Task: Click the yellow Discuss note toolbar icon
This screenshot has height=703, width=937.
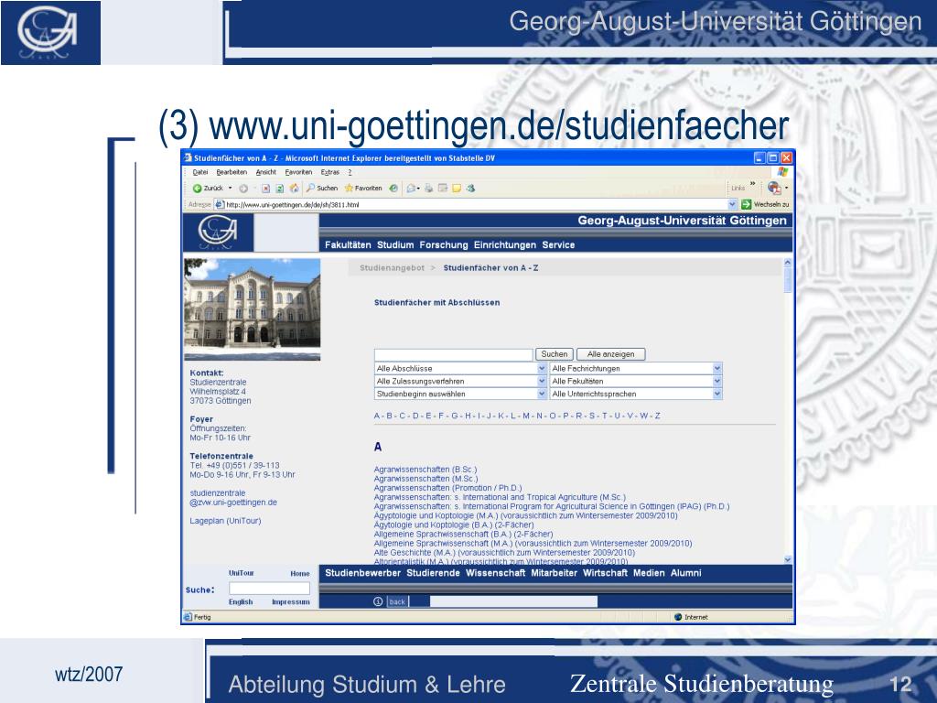Action: click(457, 189)
